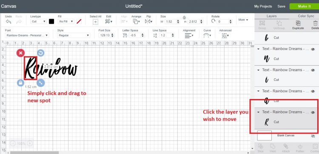Screen dimensions: 319x154
Task: Open the Font Rainbow Dreams dropdown
Action: tap(27, 35)
